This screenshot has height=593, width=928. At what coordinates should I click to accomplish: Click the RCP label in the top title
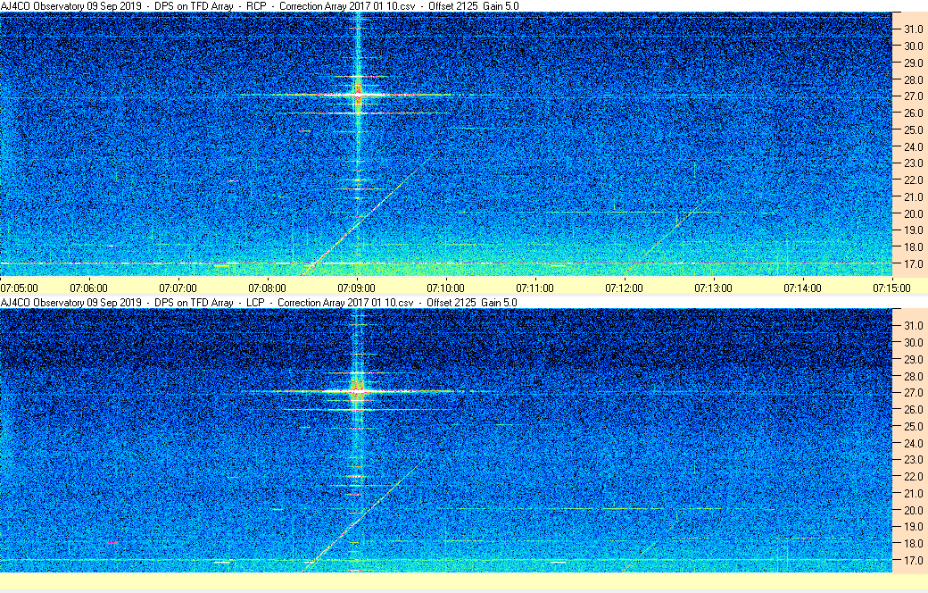(256, 6)
